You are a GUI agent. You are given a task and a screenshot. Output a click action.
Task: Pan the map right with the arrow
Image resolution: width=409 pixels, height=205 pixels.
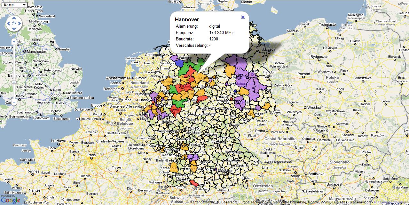pyautogui.click(x=20, y=23)
